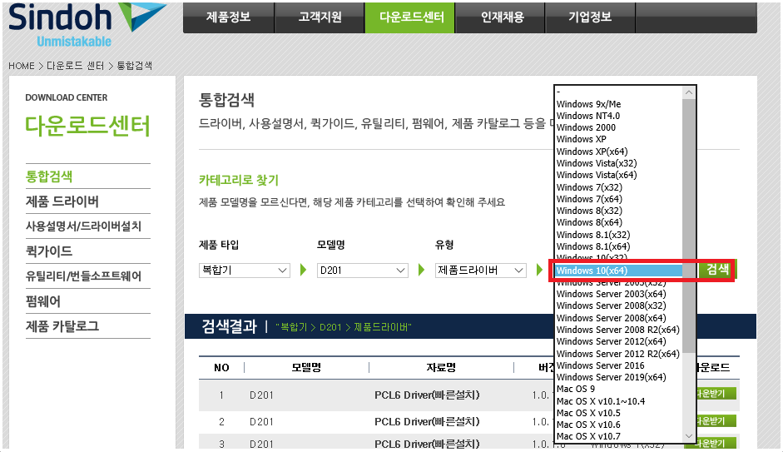Choose Windows 8.1(x32) option
783x452 pixels.
click(619, 235)
